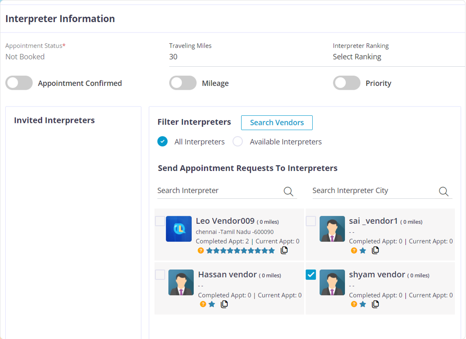Click the star rating on Leo Vendor009
The width and height of the screenshot is (466, 339).
point(241,251)
